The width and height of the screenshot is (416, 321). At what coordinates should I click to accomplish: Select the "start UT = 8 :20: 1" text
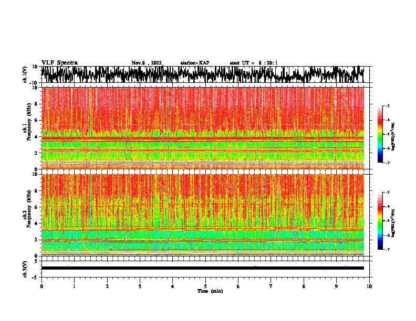tap(254, 63)
